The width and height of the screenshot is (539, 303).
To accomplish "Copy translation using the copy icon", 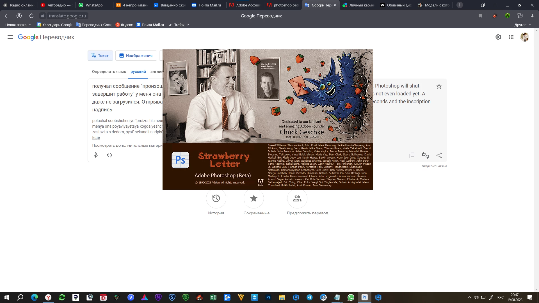I will click(x=412, y=155).
